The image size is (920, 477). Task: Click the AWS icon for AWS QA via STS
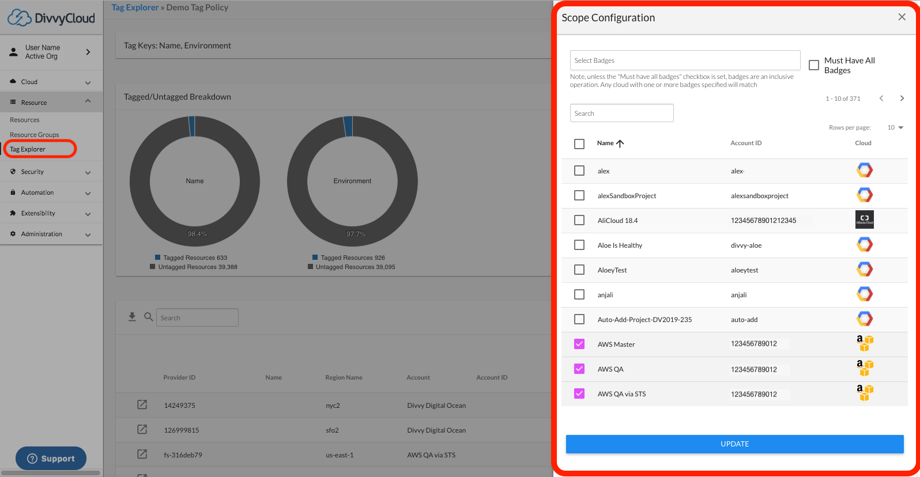tap(865, 393)
